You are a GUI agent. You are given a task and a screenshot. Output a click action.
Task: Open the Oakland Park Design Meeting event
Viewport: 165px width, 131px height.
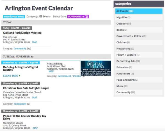click(22, 33)
